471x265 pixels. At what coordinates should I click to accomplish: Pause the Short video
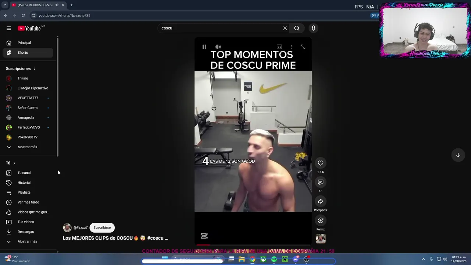pyautogui.click(x=204, y=47)
